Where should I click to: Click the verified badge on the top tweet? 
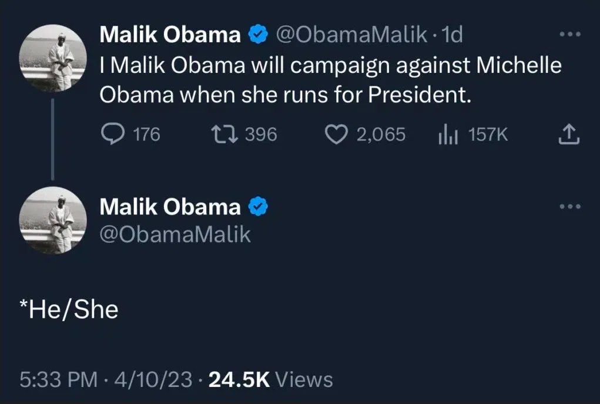(x=259, y=36)
